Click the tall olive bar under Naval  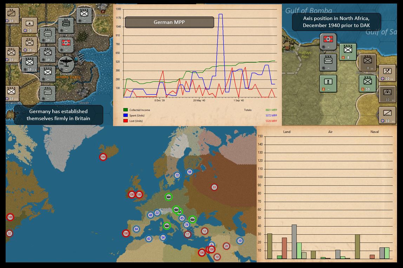(x=357, y=247)
